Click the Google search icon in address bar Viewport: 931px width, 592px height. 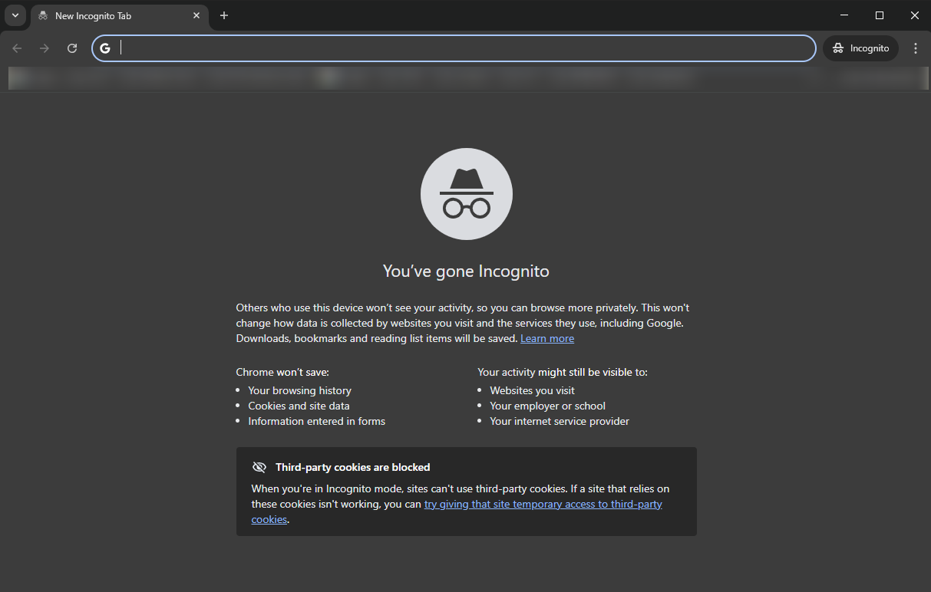point(104,48)
